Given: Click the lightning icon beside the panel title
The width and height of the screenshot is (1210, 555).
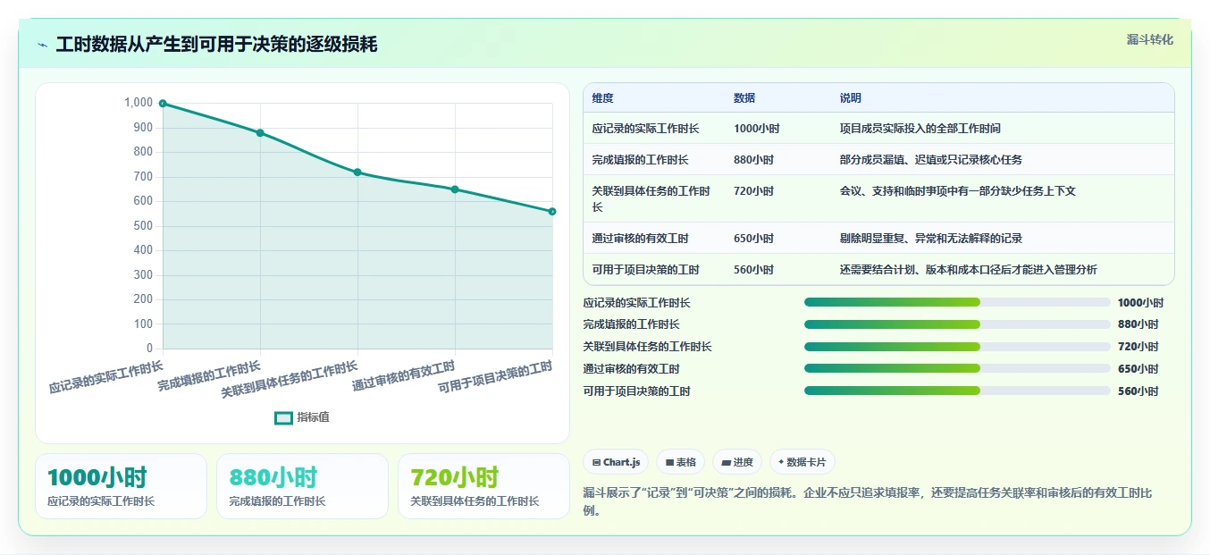Looking at the screenshot, I should [43, 45].
